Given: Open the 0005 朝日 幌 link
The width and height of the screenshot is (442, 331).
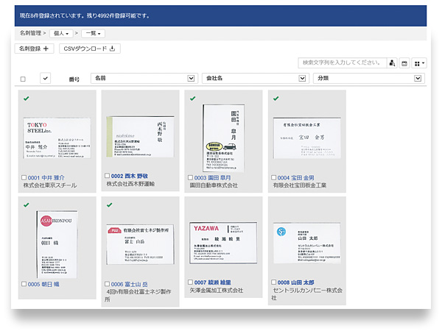Looking at the screenshot, I should [43, 284].
